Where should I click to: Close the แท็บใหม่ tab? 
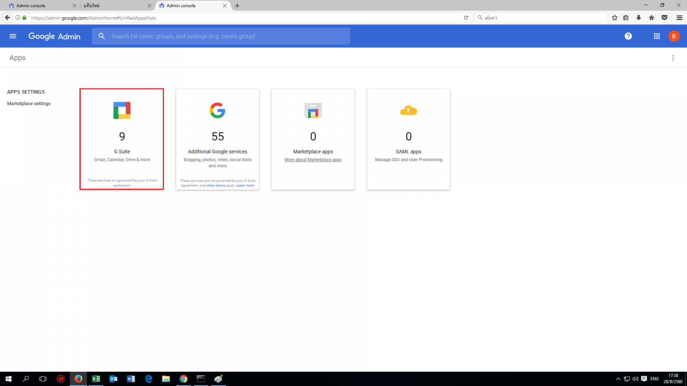(x=149, y=6)
